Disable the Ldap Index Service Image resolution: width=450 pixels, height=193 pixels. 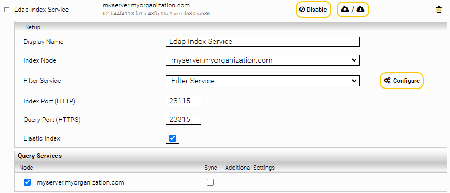point(313,10)
